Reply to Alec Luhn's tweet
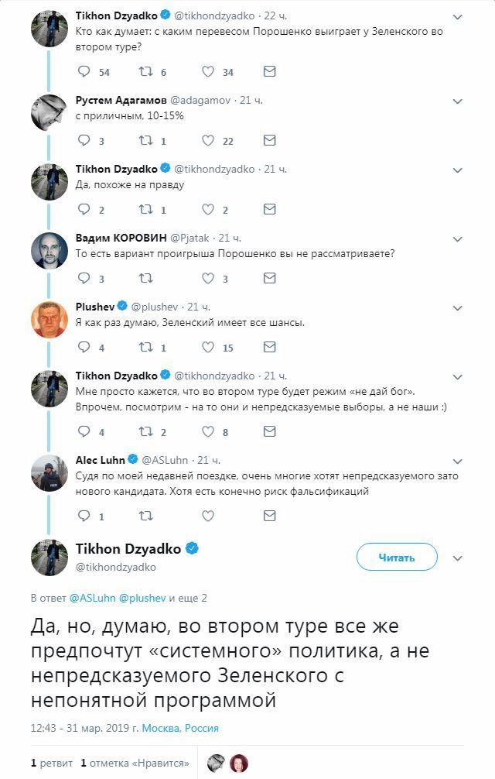This screenshot has width=495, height=779. (85, 516)
